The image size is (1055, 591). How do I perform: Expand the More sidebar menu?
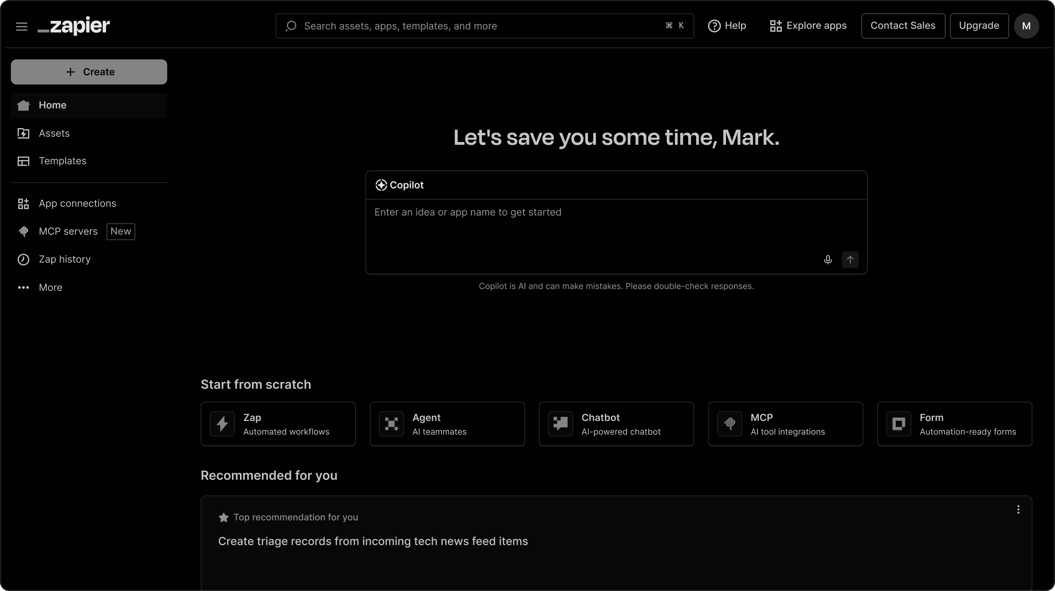(x=89, y=288)
